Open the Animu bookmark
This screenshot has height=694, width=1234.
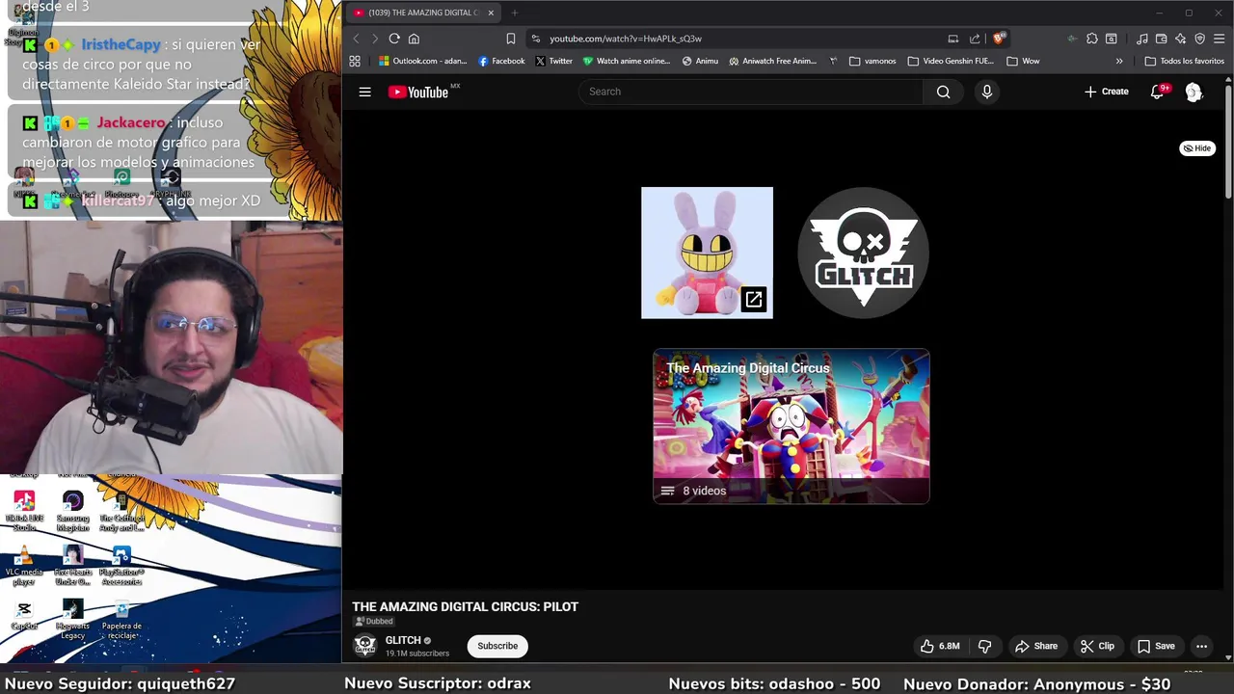pos(700,61)
